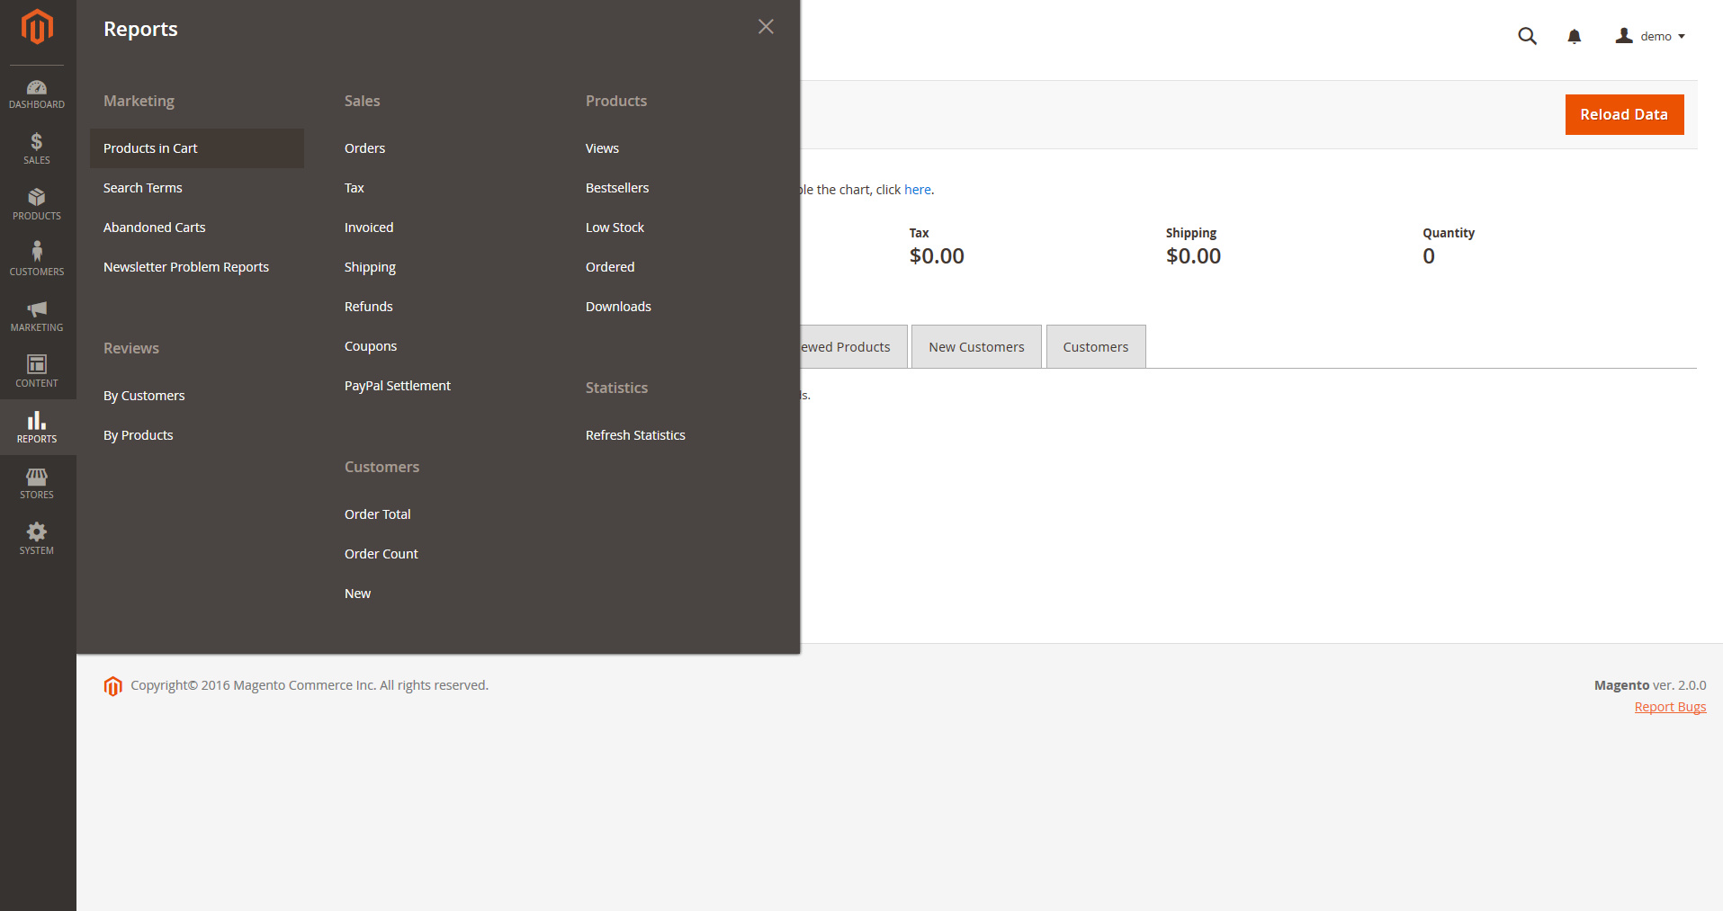Click the search magnifier icon
This screenshot has width=1723, height=911.
click(1527, 36)
